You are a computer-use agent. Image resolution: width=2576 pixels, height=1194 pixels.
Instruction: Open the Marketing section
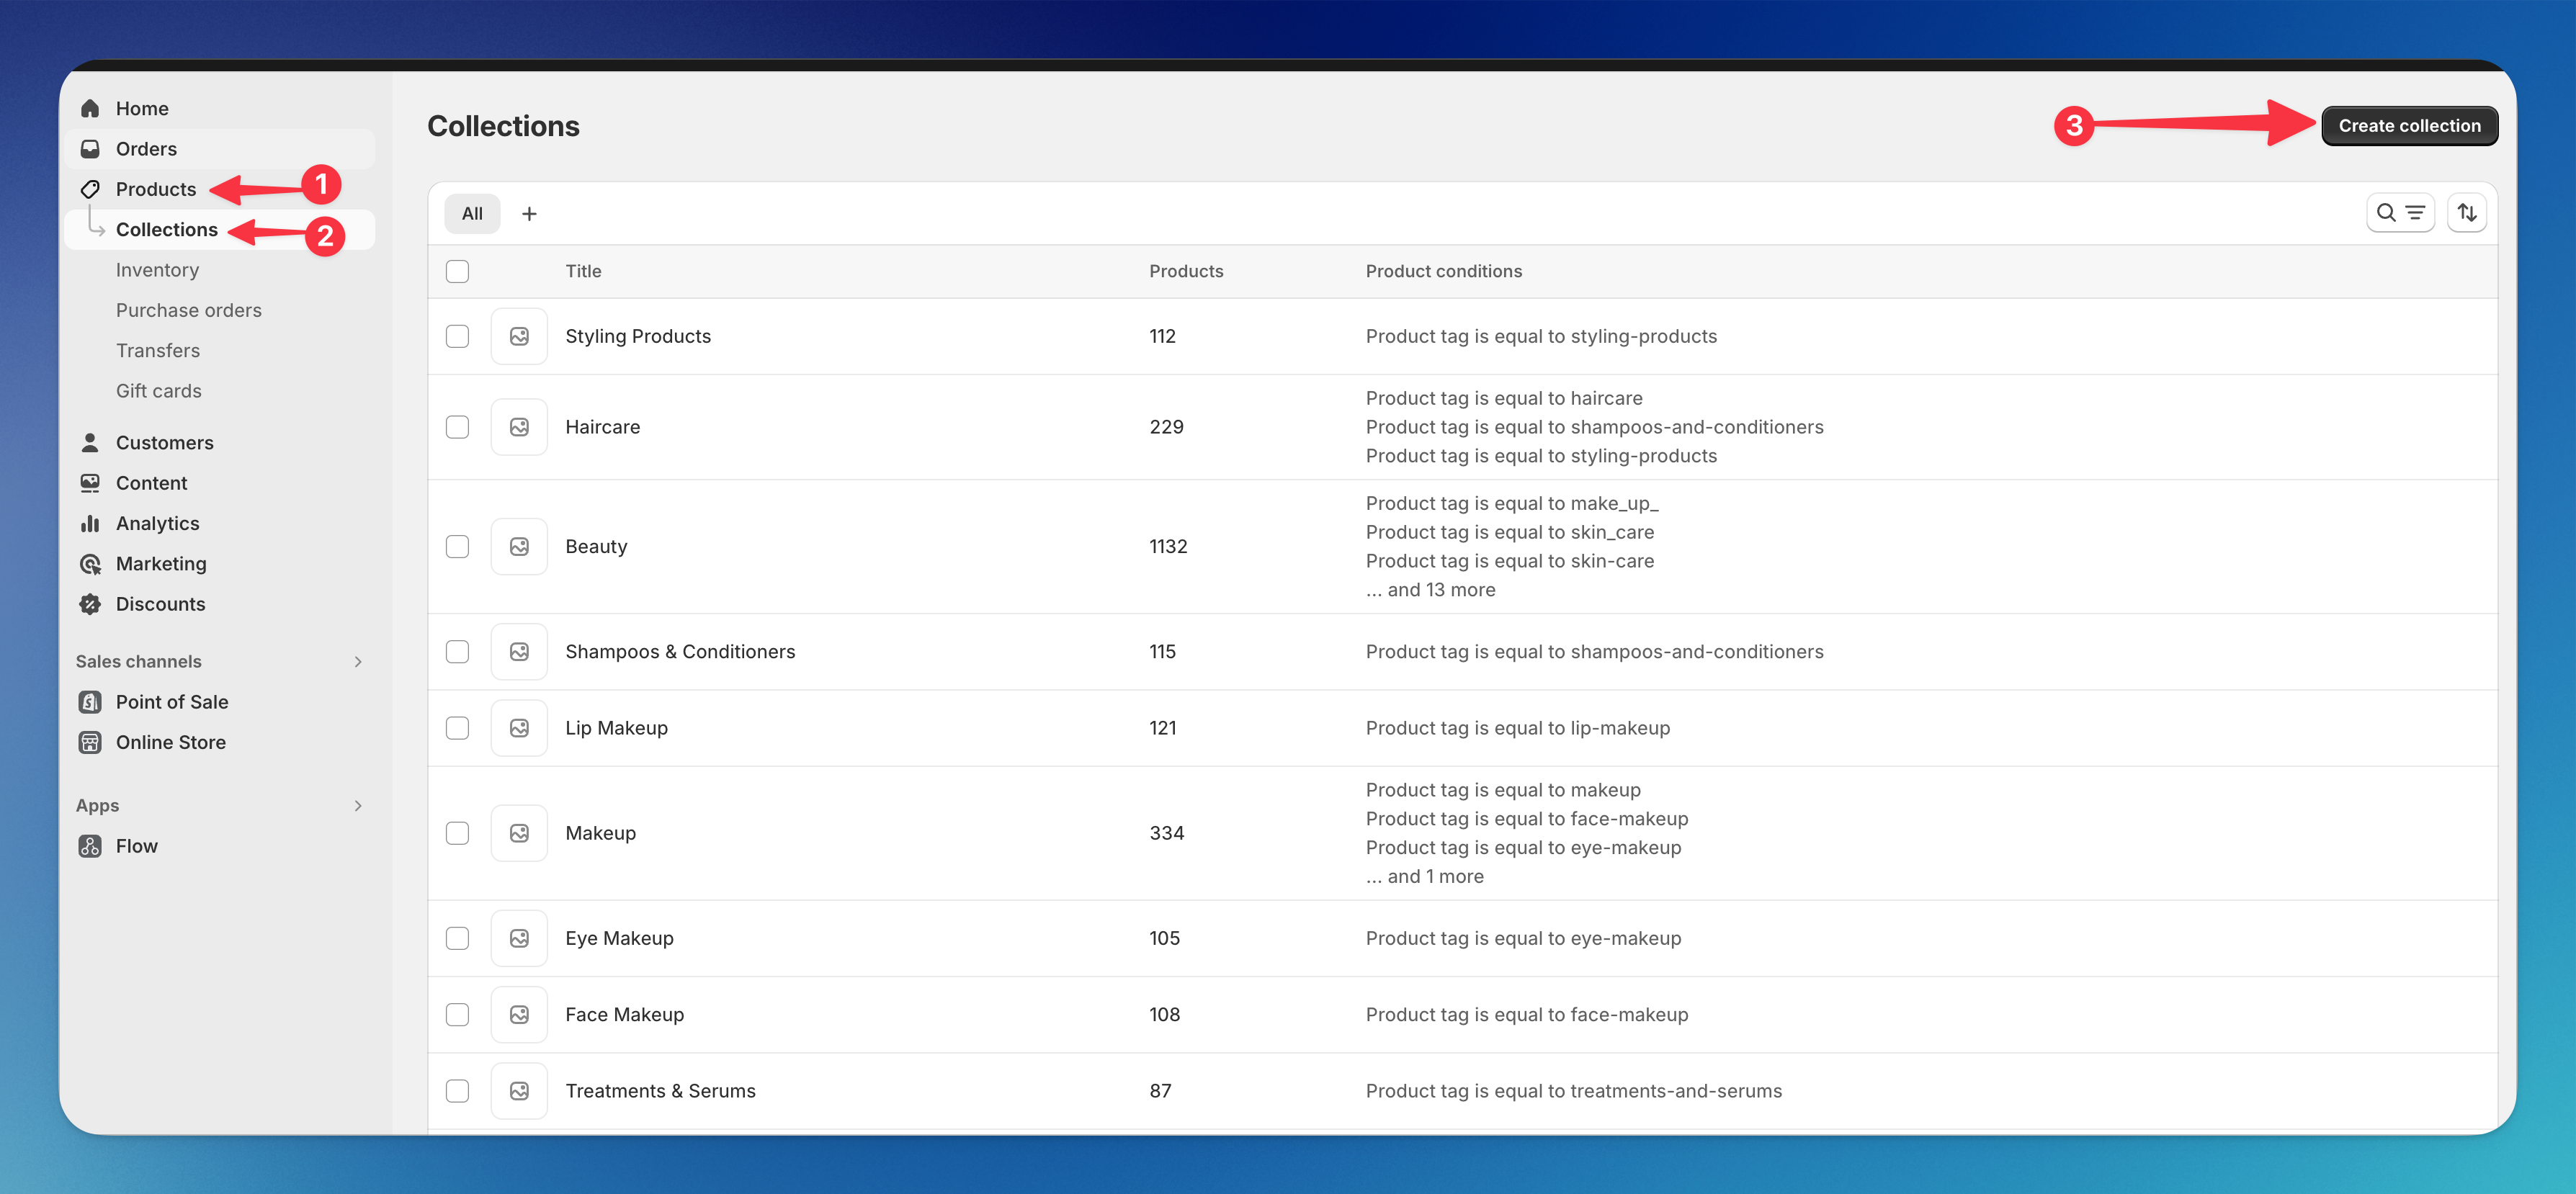[x=160, y=563]
